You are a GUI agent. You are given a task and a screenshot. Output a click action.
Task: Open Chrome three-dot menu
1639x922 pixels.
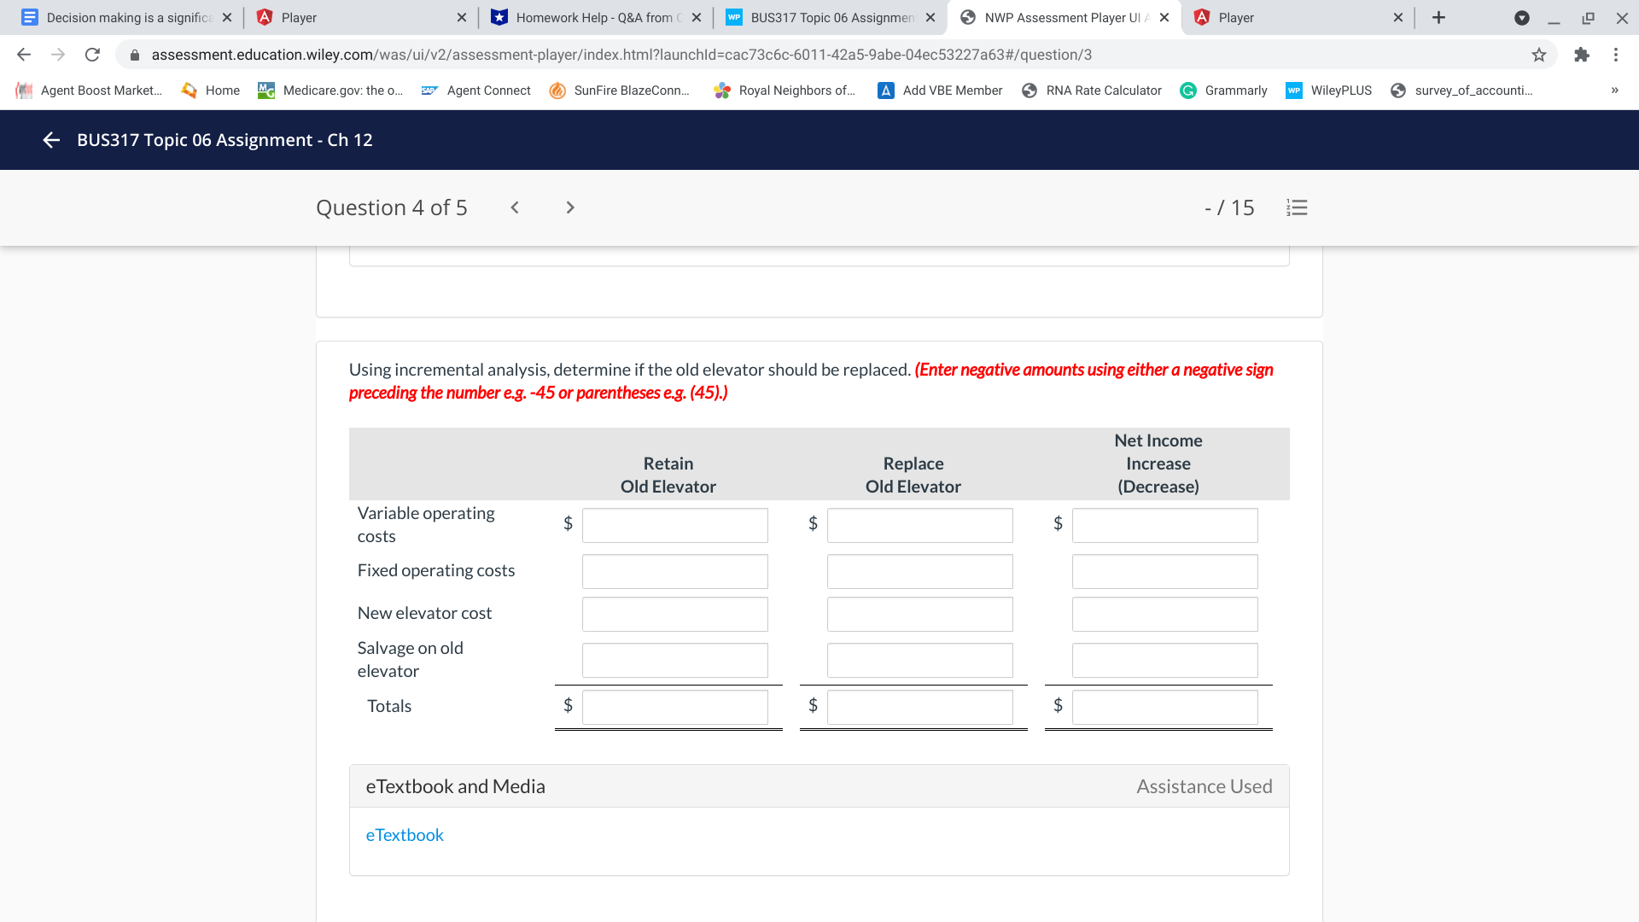(x=1616, y=55)
